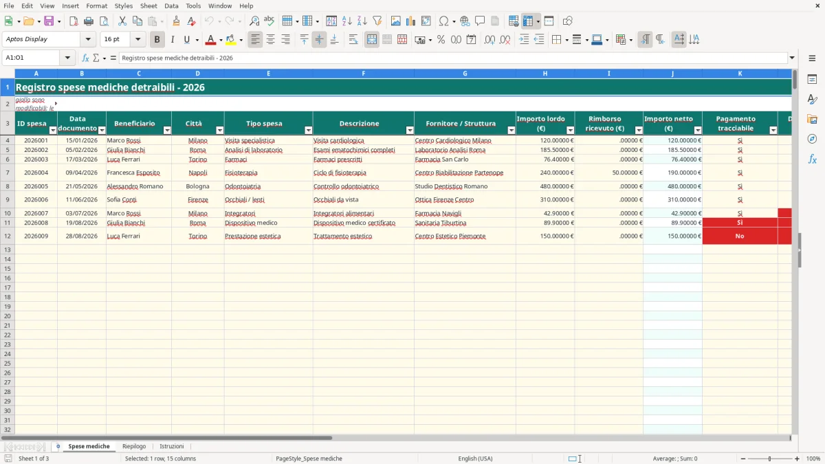This screenshot has width=825, height=464.
Task: Open Find and Replace icon
Action: coord(254,21)
